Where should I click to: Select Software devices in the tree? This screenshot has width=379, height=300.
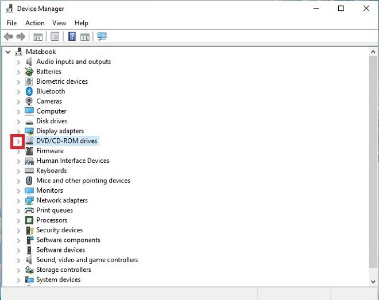(x=60, y=250)
